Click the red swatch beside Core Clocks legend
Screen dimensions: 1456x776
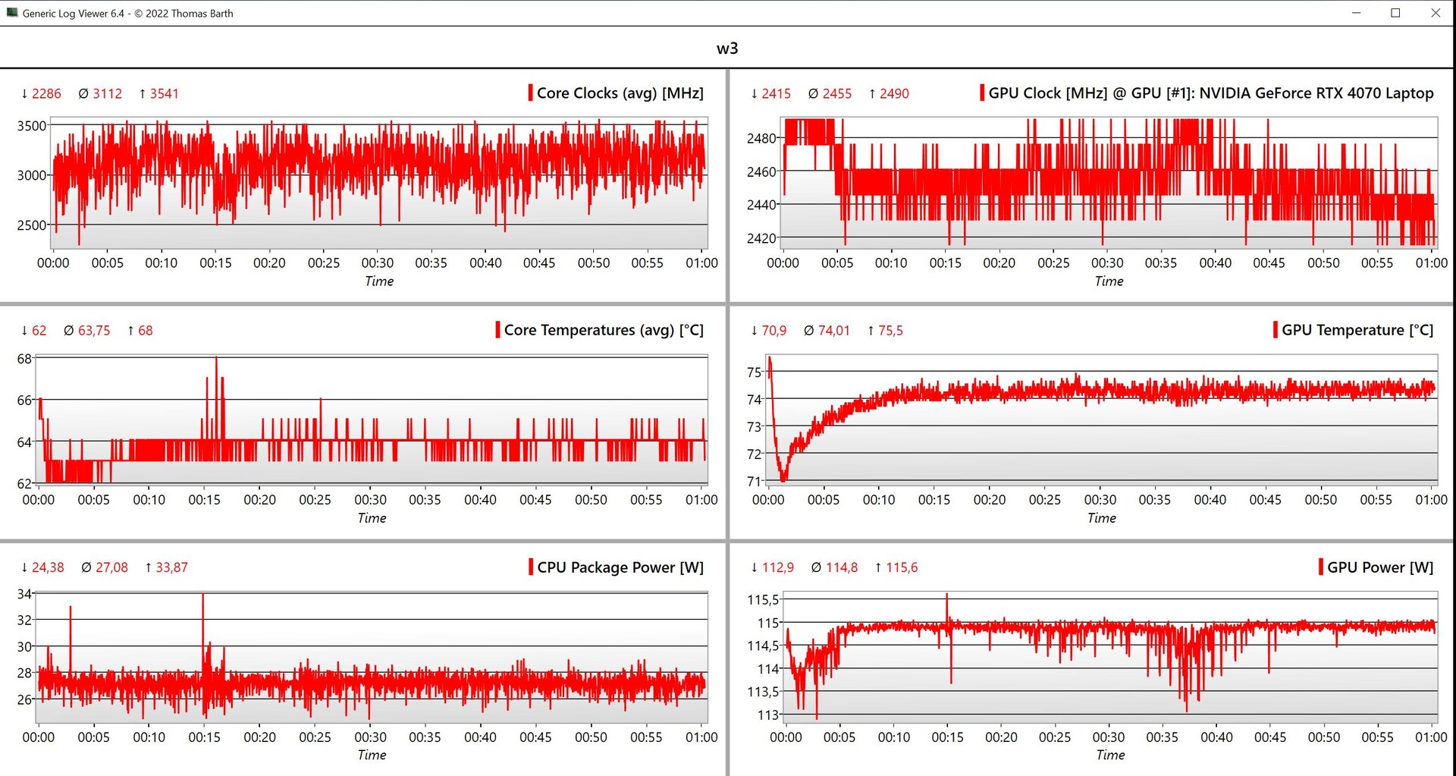[530, 93]
